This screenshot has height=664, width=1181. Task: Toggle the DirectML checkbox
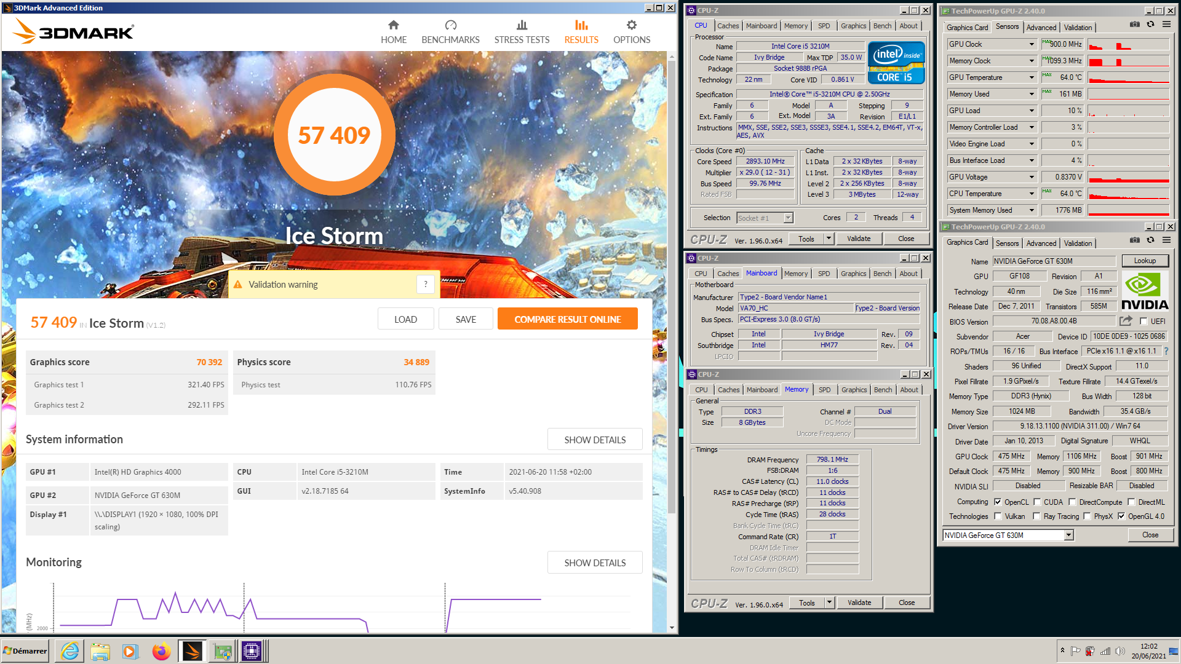[x=1131, y=502]
